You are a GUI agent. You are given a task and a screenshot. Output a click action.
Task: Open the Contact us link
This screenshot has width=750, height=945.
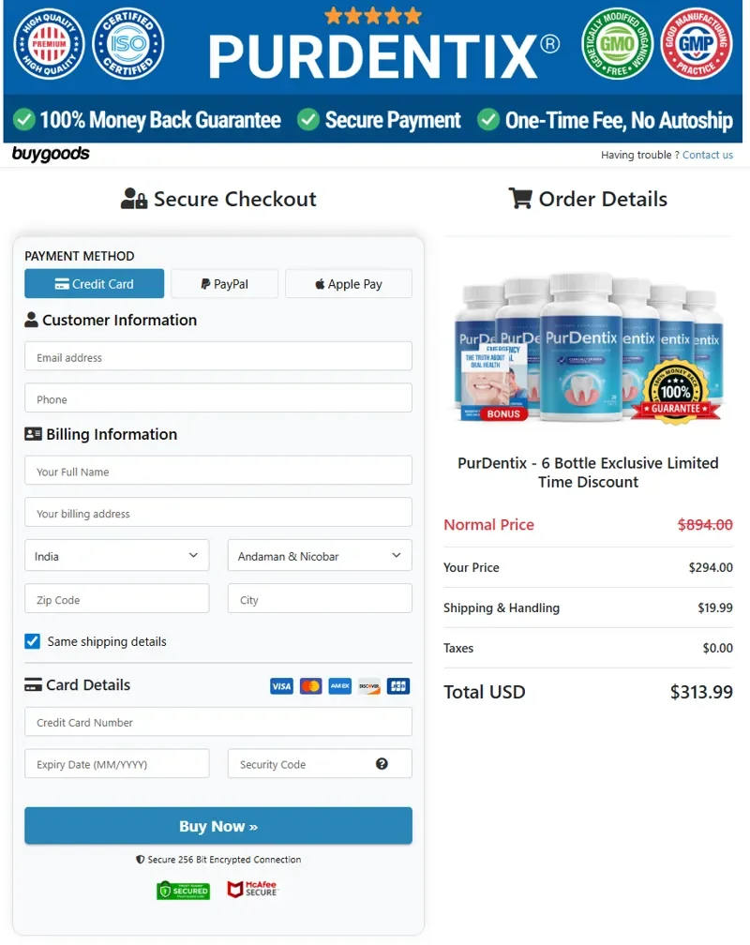708,155
